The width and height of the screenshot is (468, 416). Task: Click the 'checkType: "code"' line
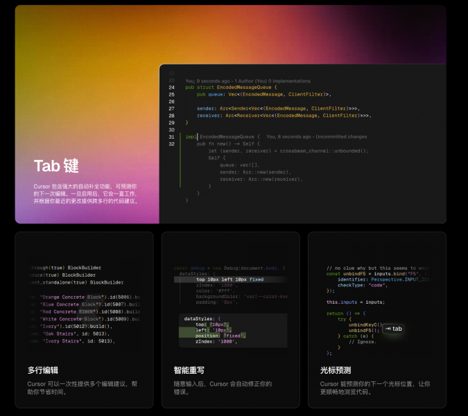click(x=363, y=285)
